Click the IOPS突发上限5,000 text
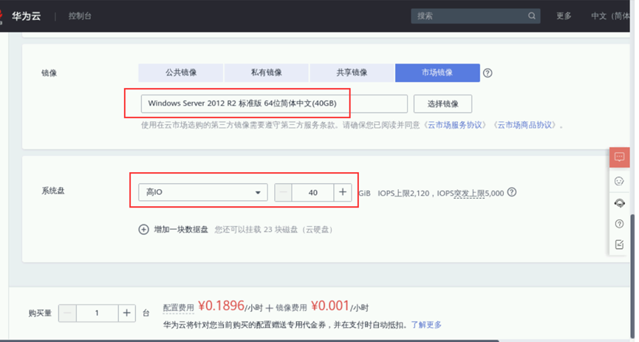 coord(471,193)
